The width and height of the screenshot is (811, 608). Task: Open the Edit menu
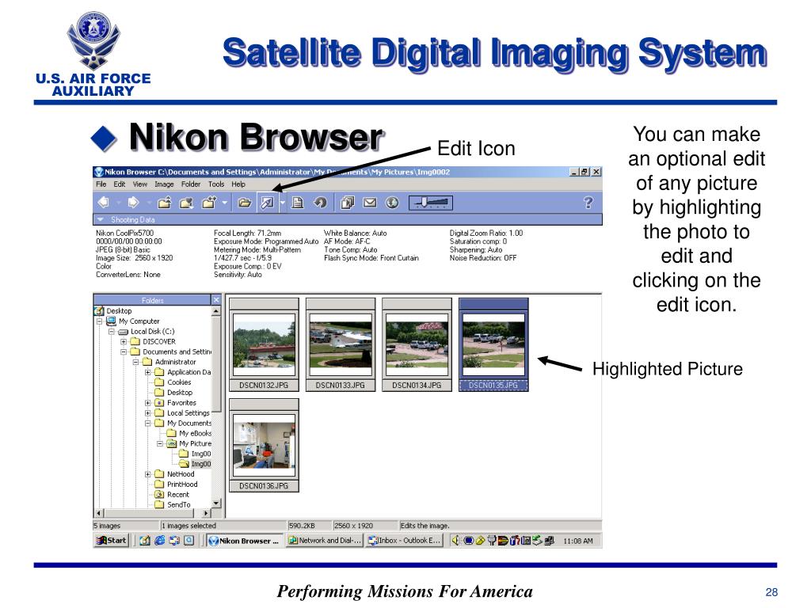120,184
